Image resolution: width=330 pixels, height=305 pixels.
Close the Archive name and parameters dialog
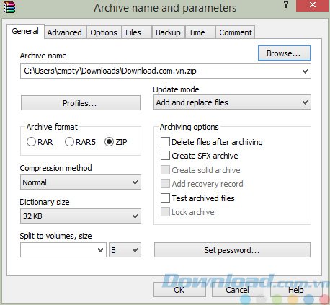coord(313,5)
